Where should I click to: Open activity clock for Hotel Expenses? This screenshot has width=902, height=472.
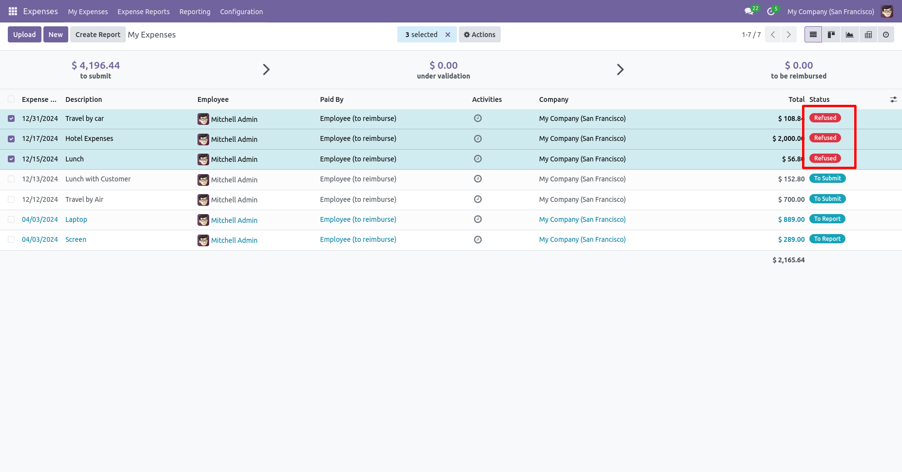pyautogui.click(x=478, y=138)
